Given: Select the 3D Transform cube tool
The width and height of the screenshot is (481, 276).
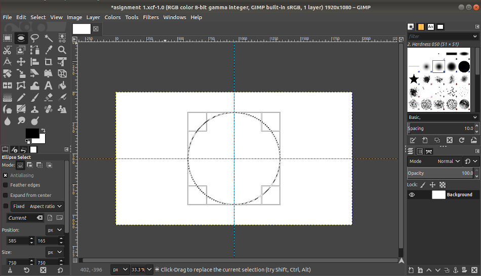Looking at the screenshot, I should pyautogui.click(x=62, y=73).
